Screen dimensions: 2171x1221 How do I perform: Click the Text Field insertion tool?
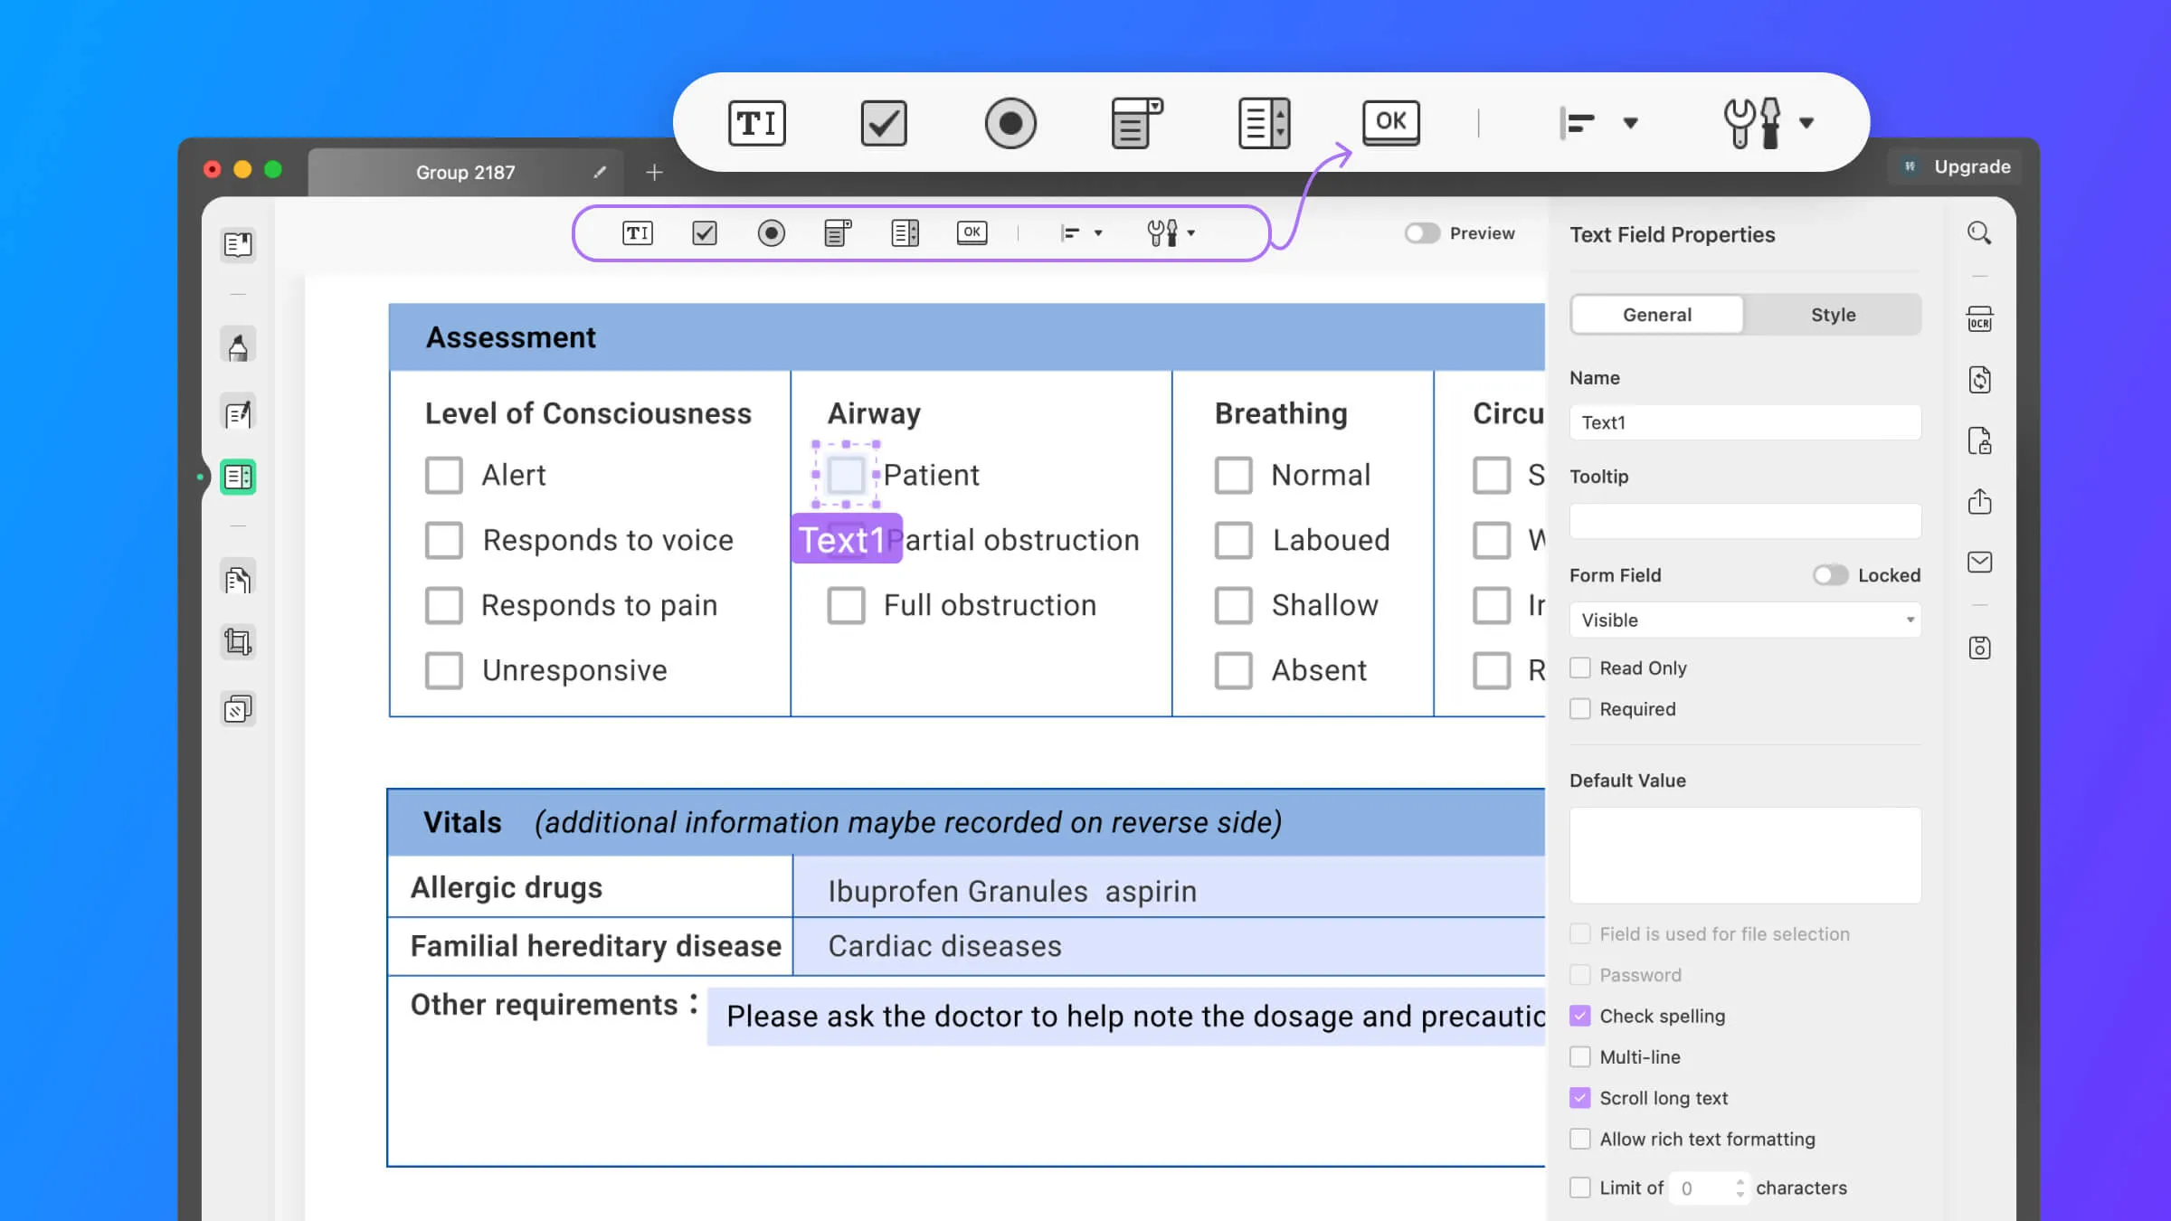coord(637,232)
